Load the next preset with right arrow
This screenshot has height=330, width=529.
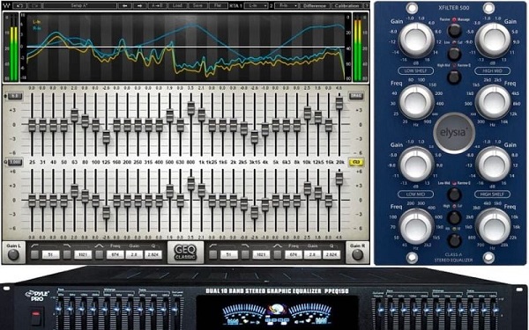coord(139,6)
